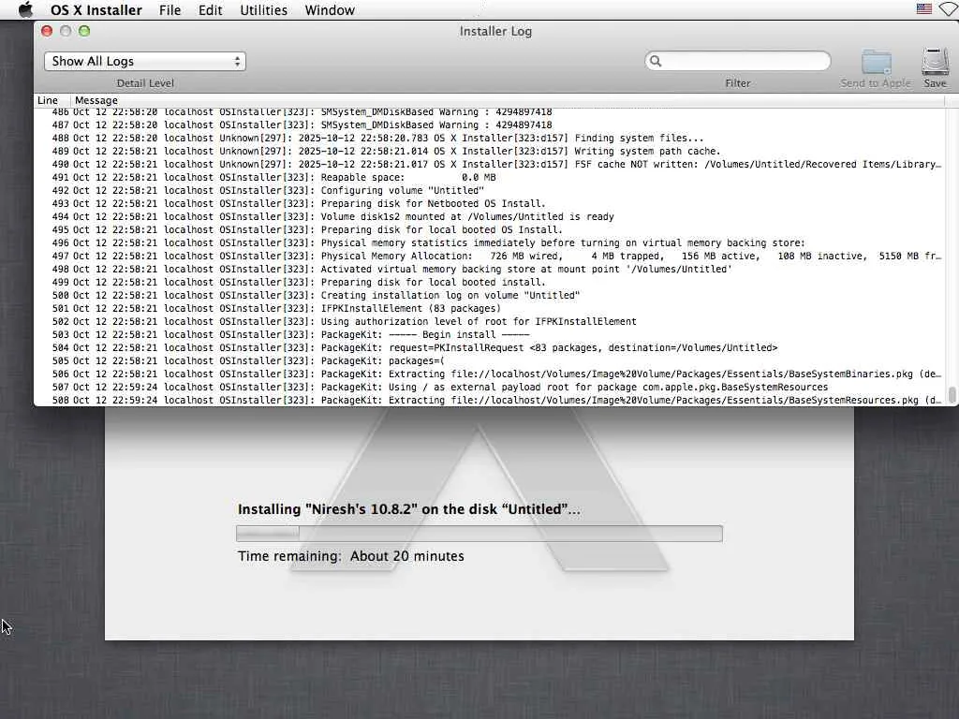Image resolution: width=959 pixels, height=719 pixels.
Task: Select log line 507 external payload root
Action: point(489,388)
